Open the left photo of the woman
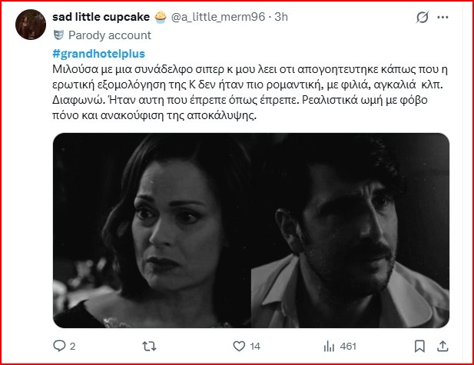Screen dimensions: 474x365 point(152,231)
